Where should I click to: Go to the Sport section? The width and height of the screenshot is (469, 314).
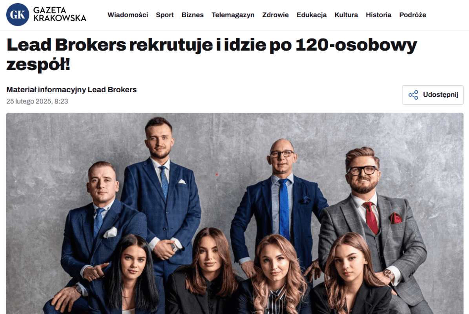(x=164, y=15)
